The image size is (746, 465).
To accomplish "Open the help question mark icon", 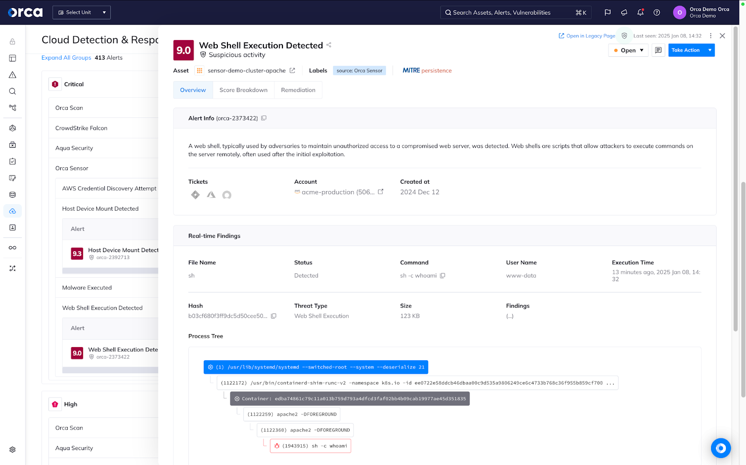I will 656,13.
